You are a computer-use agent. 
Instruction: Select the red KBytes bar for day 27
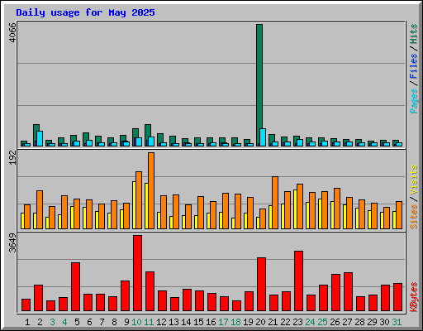coord(348,291)
